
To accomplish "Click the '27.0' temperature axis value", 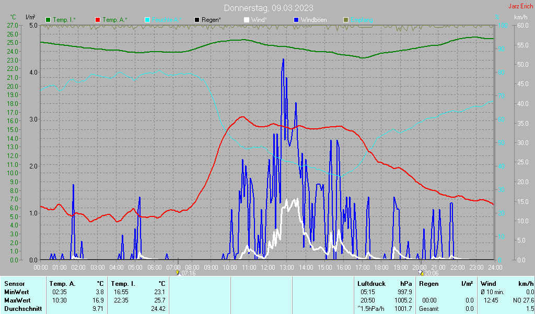I will [x=13, y=25].
